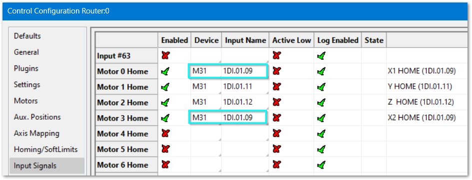Open the Axis Mapping page
Screen dimensions: 472x180
point(36,133)
